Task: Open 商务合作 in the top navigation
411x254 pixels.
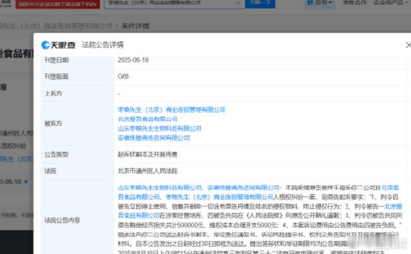Action: point(355,3)
